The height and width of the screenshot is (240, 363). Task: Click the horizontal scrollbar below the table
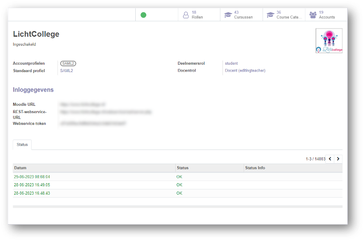[x=177, y=206]
